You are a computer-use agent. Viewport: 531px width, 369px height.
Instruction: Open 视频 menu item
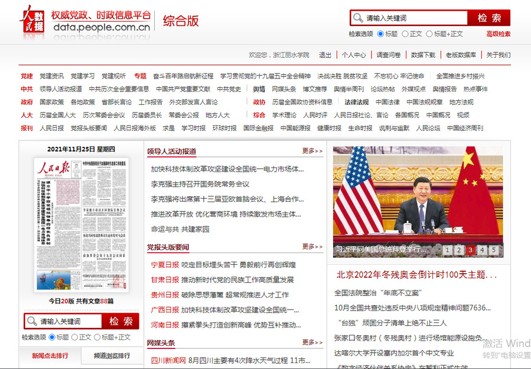pos(463,115)
